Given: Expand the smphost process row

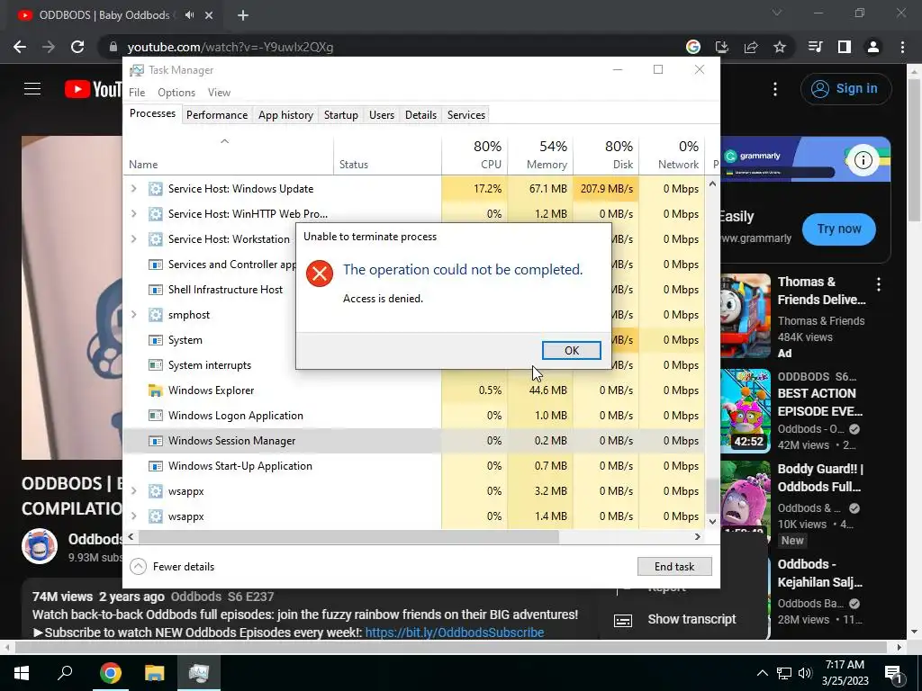Looking at the screenshot, I should click(x=134, y=315).
